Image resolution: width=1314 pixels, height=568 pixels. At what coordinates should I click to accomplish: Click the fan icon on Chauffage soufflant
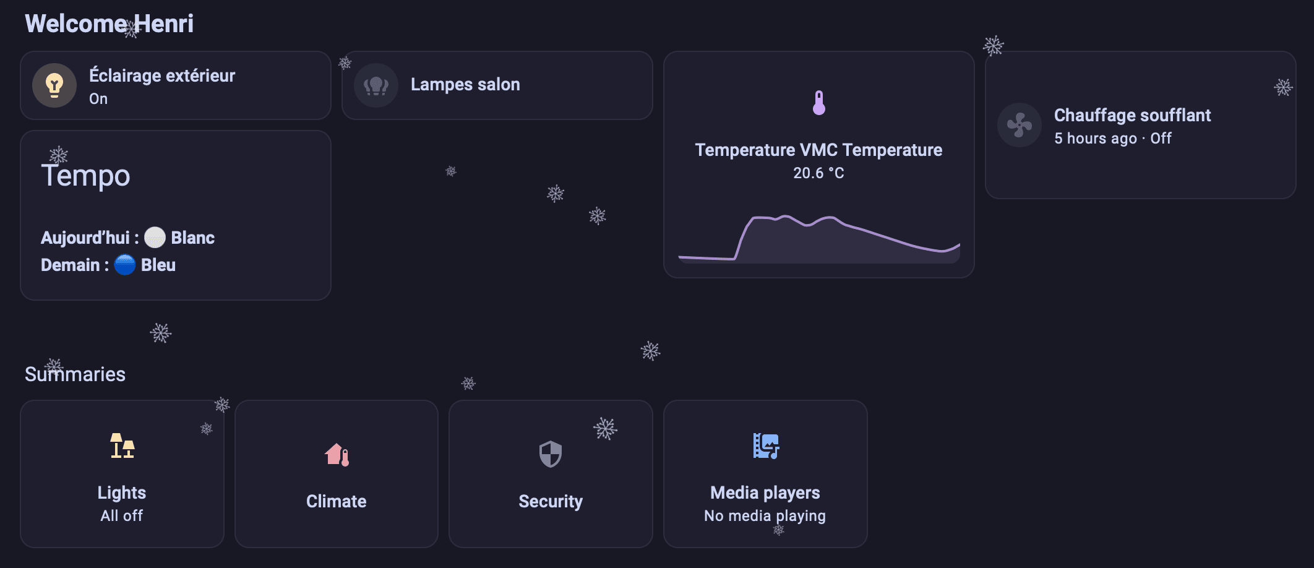1018,125
